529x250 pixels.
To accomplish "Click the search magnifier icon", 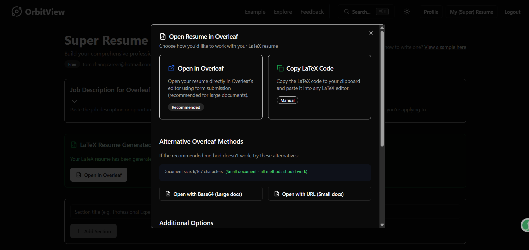I will tap(346, 12).
